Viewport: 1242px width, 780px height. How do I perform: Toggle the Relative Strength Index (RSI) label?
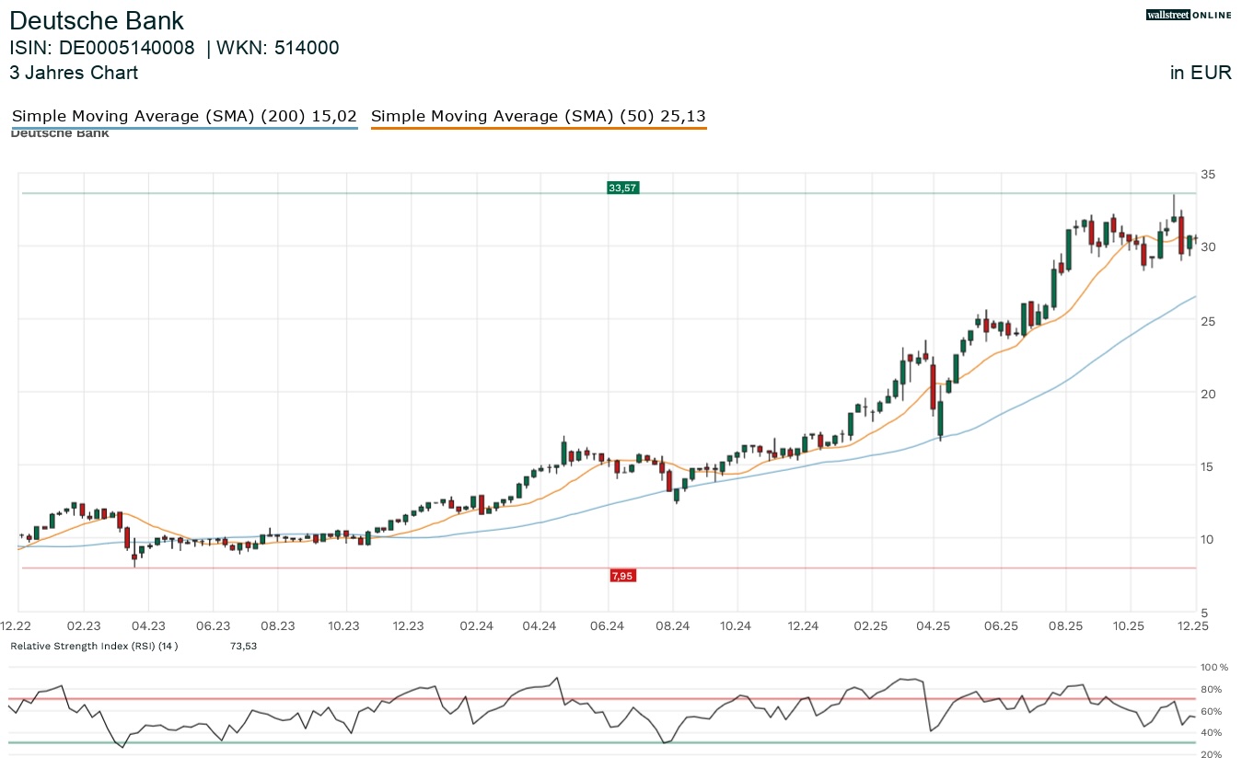point(94,647)
